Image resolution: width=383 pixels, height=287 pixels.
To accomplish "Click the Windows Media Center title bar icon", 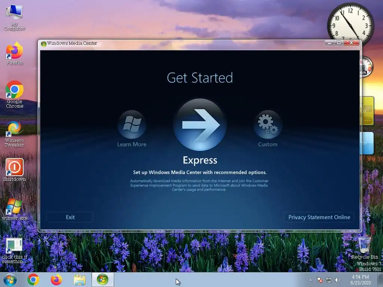I will click(44, 44).
